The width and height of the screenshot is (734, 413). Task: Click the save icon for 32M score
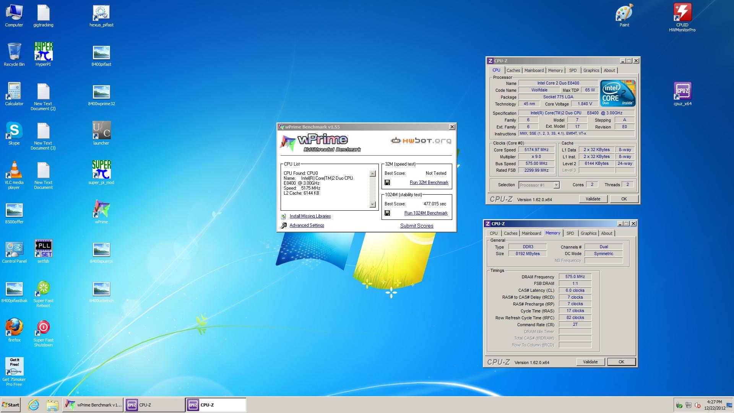[x=387, y=183]
